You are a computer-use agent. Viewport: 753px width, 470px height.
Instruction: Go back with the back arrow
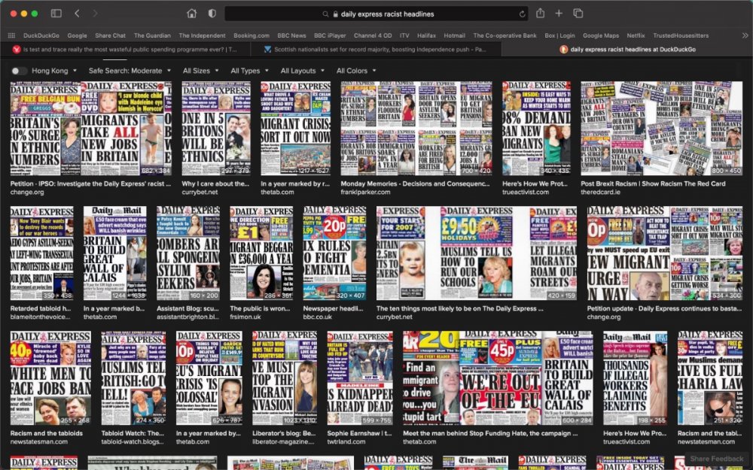point(77,14)
